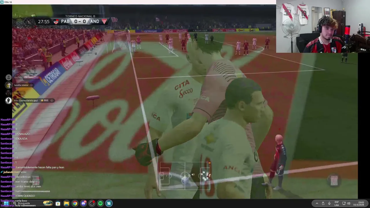Click the PAB team crest on scoreboard

56,21
